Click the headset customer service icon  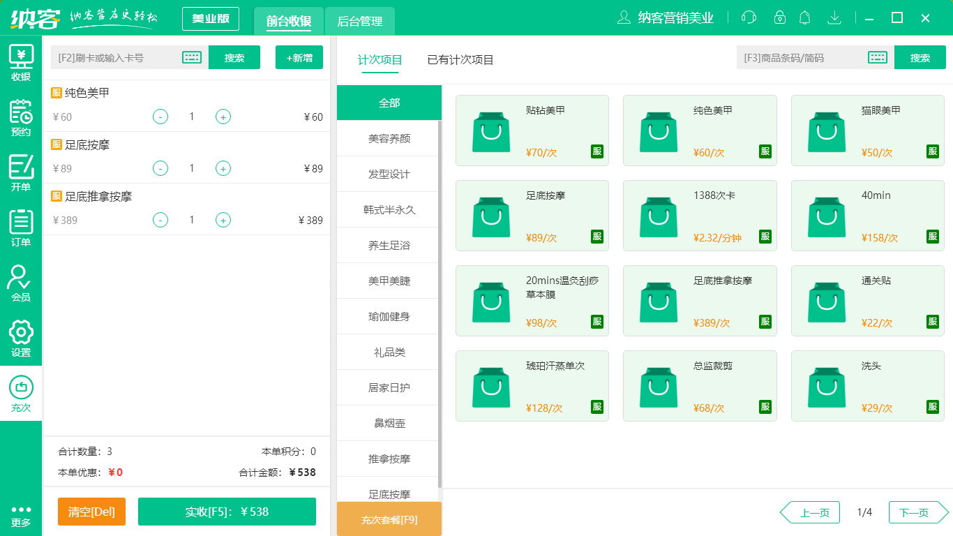point(749,17)
